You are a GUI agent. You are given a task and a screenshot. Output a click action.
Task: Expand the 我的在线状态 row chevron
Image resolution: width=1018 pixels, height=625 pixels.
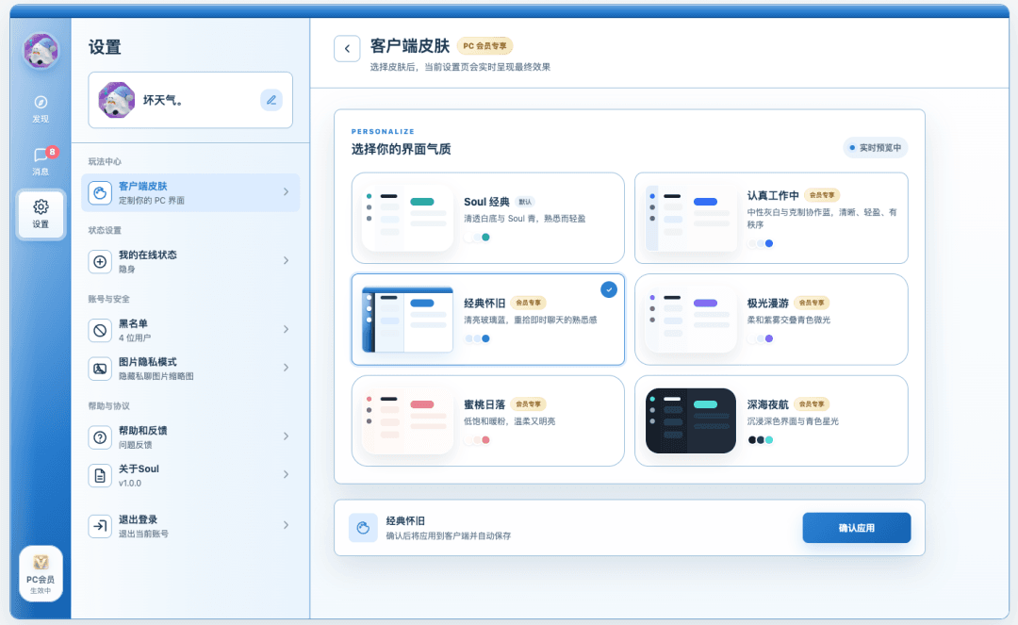coord(286,261)
